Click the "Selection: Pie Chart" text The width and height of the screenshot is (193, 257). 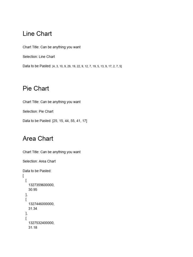click(x=38, y=111)
